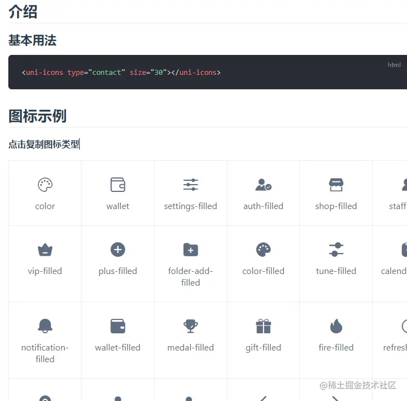Click the wallet outline icon
This screenshot has height=401, width=407.
(x=118, y=185)
